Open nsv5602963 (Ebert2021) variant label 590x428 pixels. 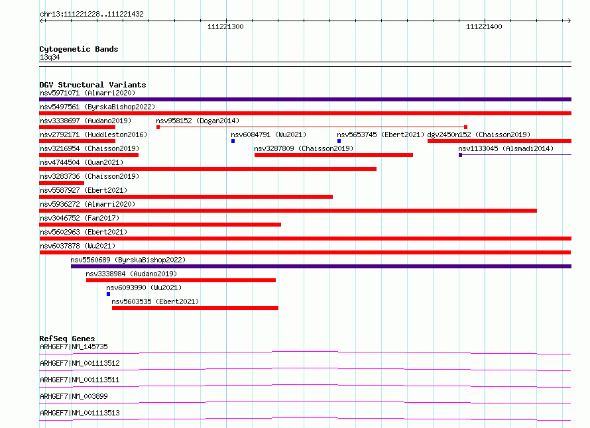click(84, 232)
